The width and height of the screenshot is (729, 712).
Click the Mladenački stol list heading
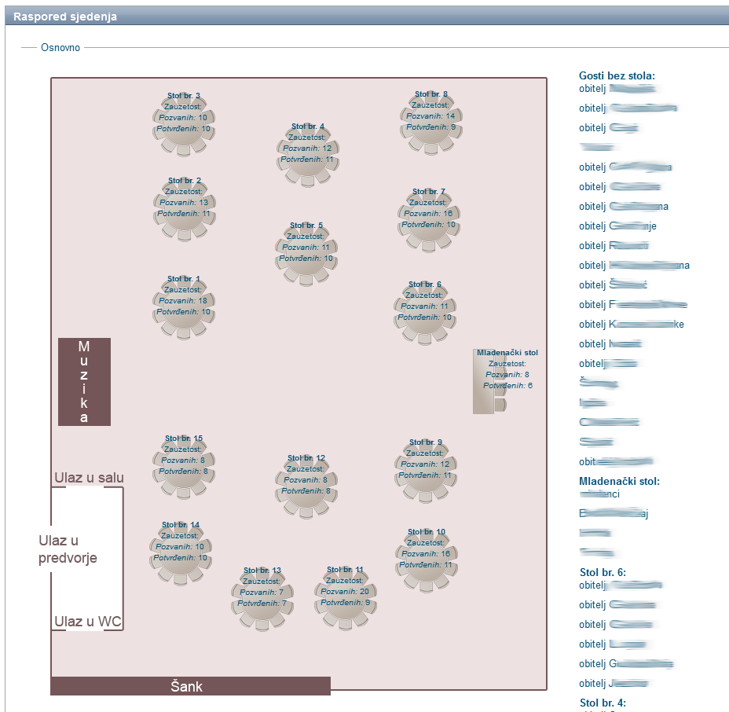[x=619, y=482]
